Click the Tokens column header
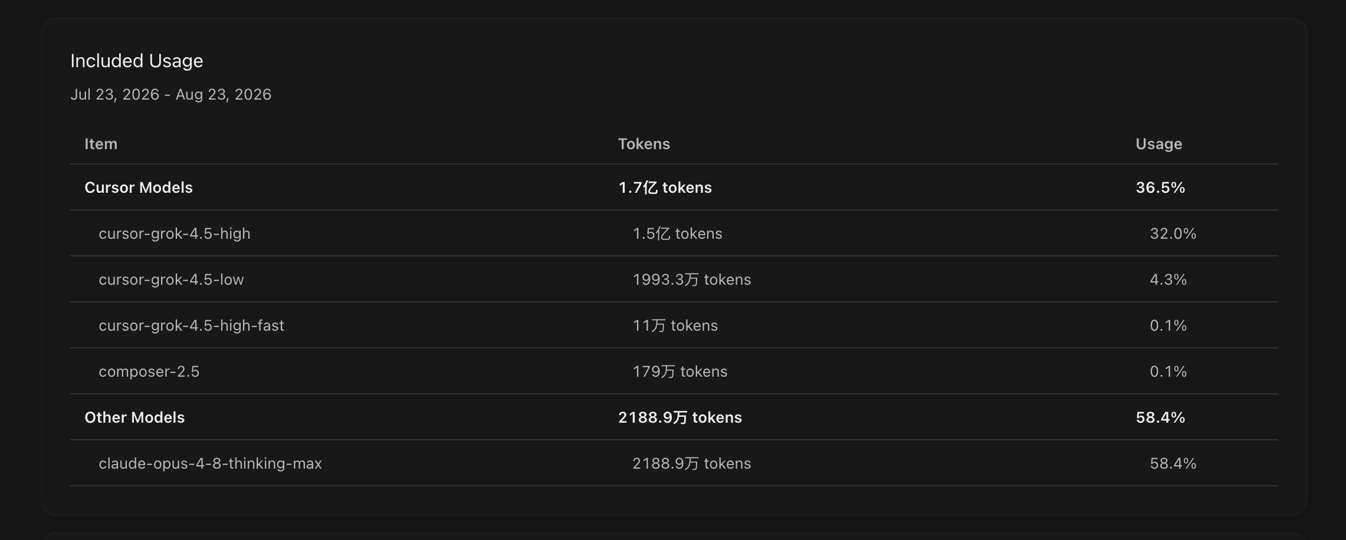 click(644, 144)
